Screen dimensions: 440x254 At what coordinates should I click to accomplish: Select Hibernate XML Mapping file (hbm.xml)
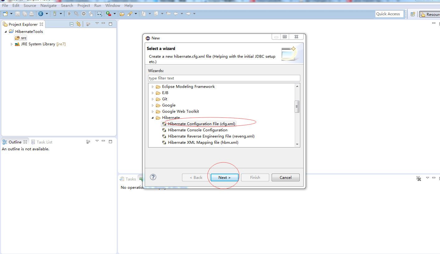[x=200, y=143]
